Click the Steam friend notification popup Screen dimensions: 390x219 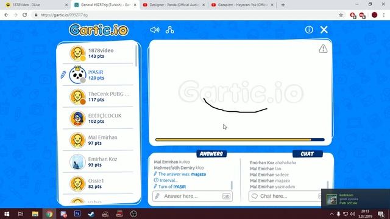coord(355,199)
